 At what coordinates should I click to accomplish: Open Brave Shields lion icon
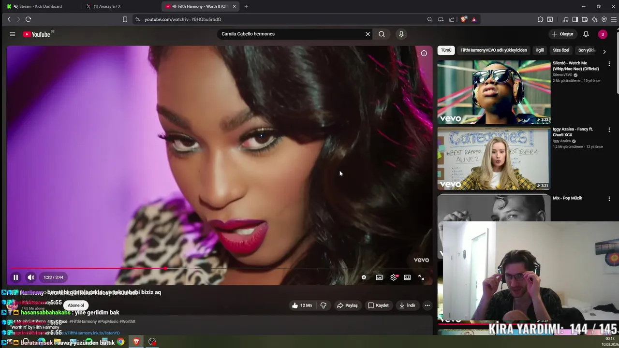(x=464, y=19)
